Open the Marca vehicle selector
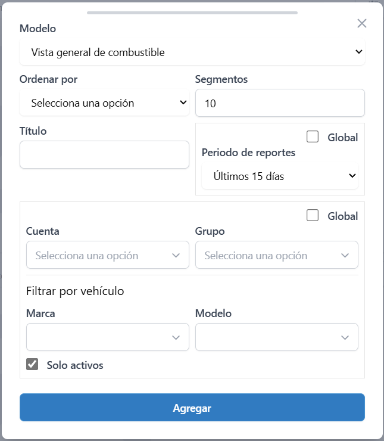 click(98, 337)
